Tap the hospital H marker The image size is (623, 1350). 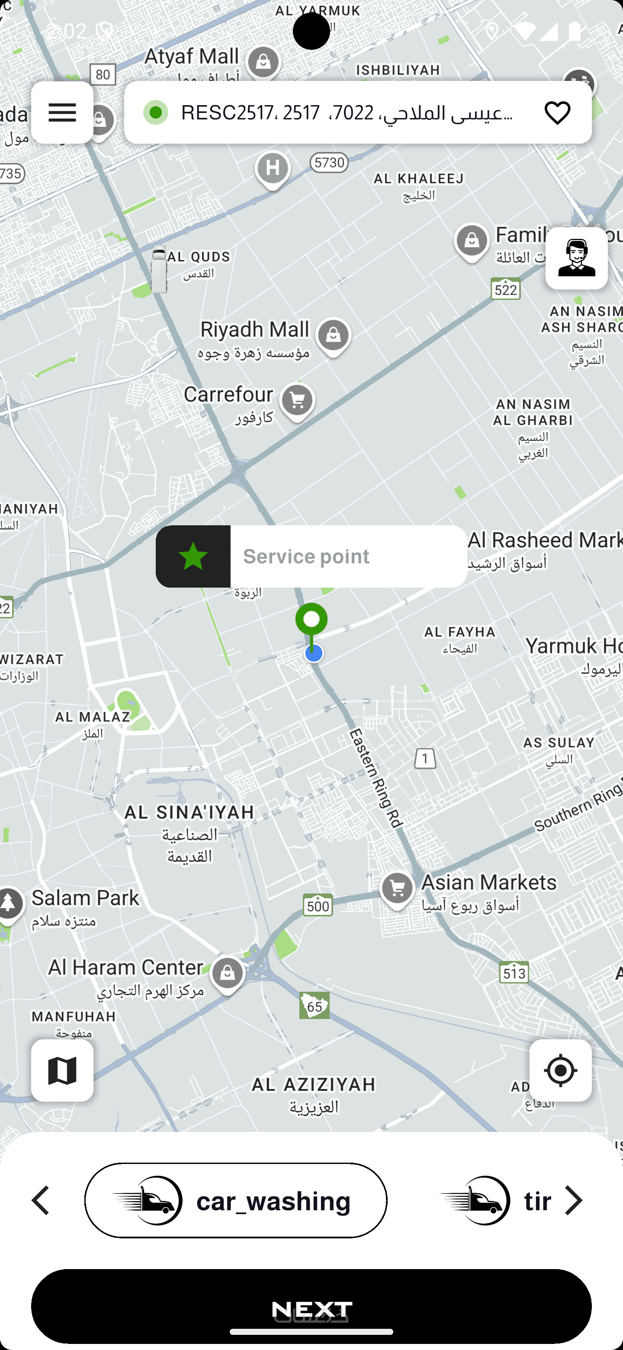tap(273, 170)
